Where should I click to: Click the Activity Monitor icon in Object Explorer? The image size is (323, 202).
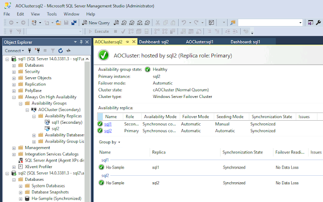[69, 50]
